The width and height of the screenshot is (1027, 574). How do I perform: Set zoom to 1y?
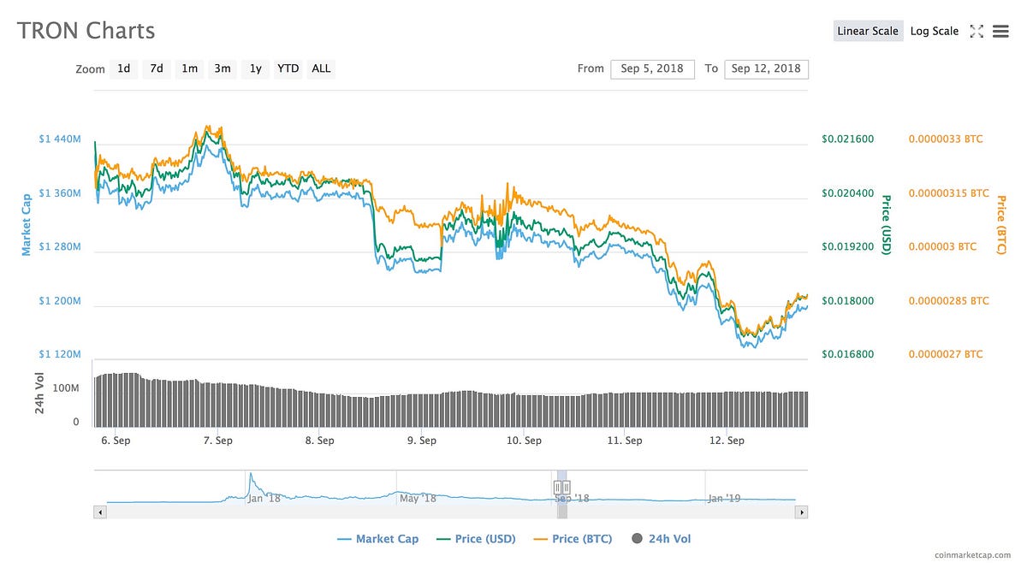[x=255, y=68]
